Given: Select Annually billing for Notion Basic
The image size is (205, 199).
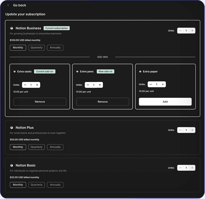Looking at the screenshot, I should 55,185.
